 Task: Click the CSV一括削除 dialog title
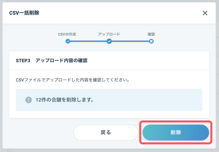[x=24, y=13]
